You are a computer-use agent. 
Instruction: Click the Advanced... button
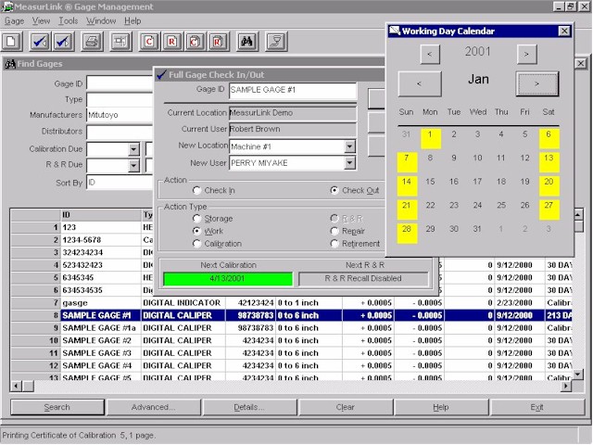(x=153, y=407)
